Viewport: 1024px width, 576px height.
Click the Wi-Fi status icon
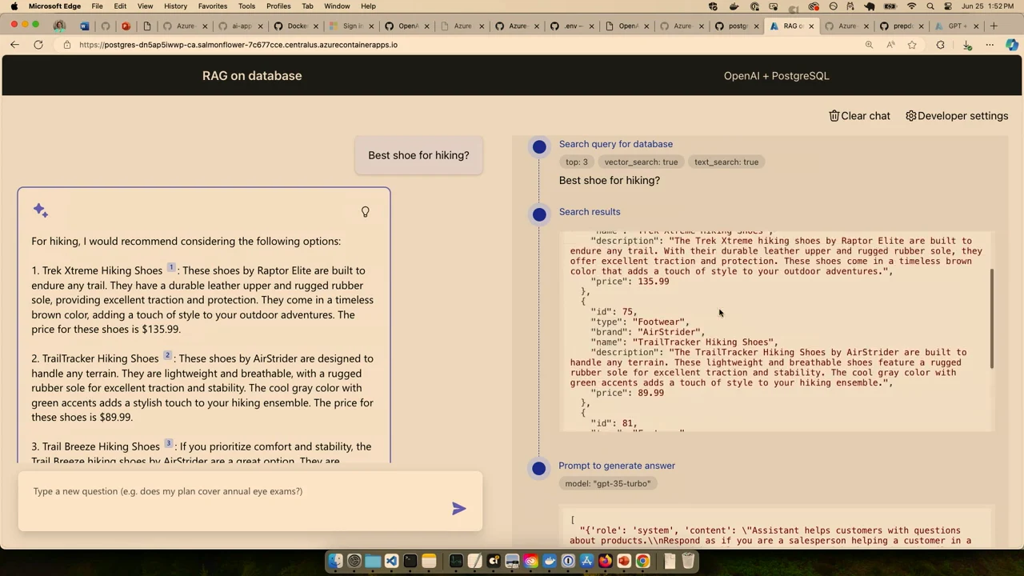pos(911,6)
